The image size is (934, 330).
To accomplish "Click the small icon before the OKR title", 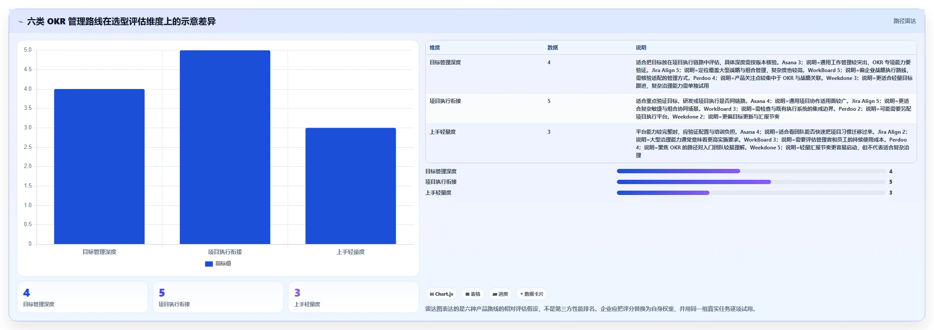I will [x=20, y=22].
